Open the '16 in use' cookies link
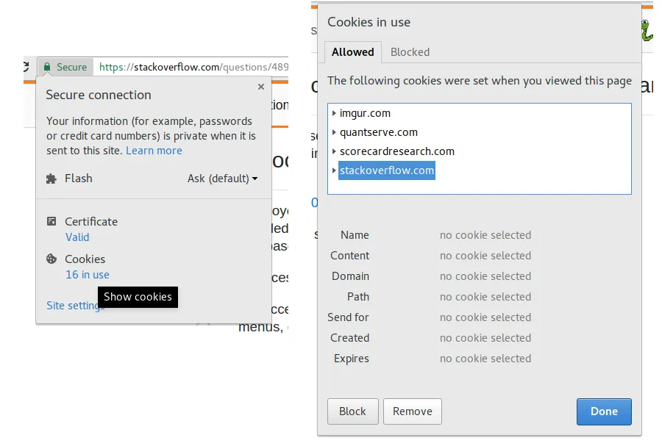Screen dimensions: 662x446 (x=87, y=275)
